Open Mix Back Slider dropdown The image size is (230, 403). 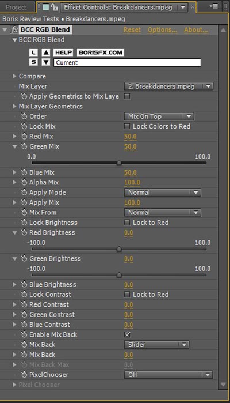click(156, 345)
